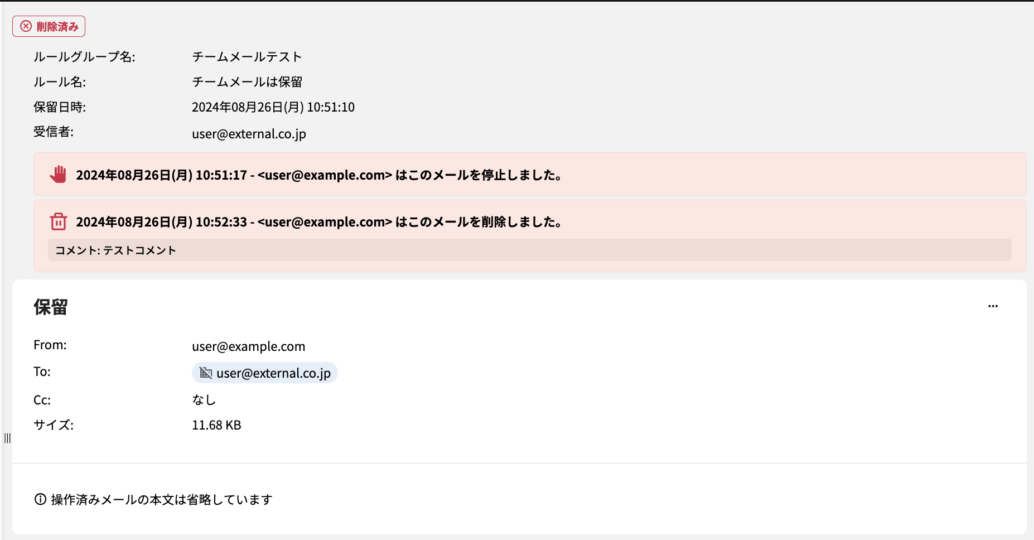Click the circled X in 削除済み badge

26,26
